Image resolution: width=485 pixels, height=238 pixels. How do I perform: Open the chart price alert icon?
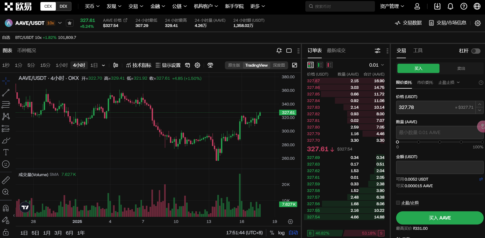click(x=279, y=51)
